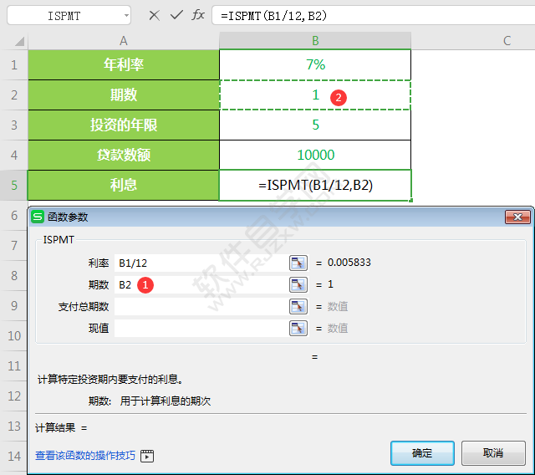Click range selector icon for 支付总期数
Viewport: 535px width, 475px height.
[298, 306]
